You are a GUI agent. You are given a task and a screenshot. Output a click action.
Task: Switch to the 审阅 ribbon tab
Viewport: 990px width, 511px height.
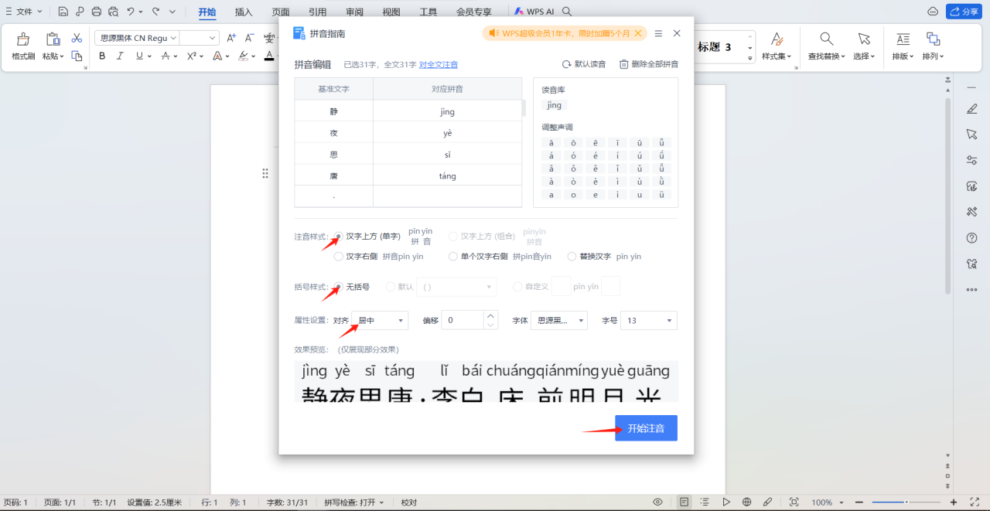(354, 12)
